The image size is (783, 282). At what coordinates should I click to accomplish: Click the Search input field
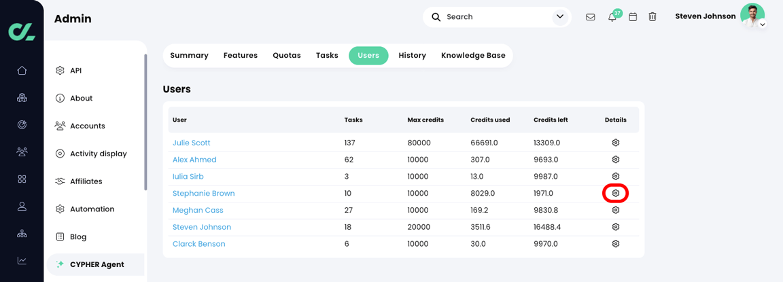pos(495,17)
